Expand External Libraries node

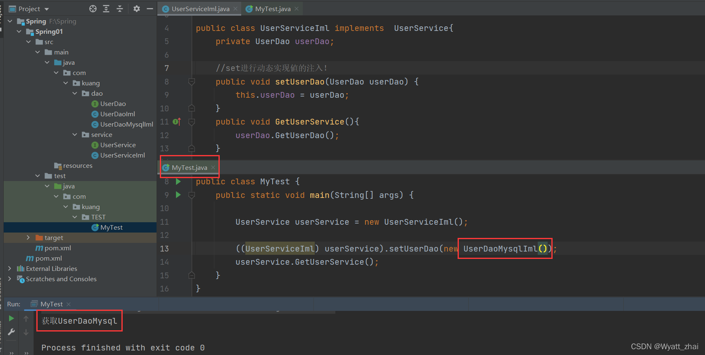[x=9, y=268]
